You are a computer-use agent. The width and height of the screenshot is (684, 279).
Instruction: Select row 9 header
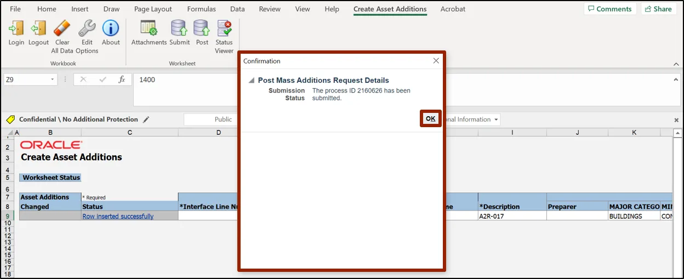[8, 217]
